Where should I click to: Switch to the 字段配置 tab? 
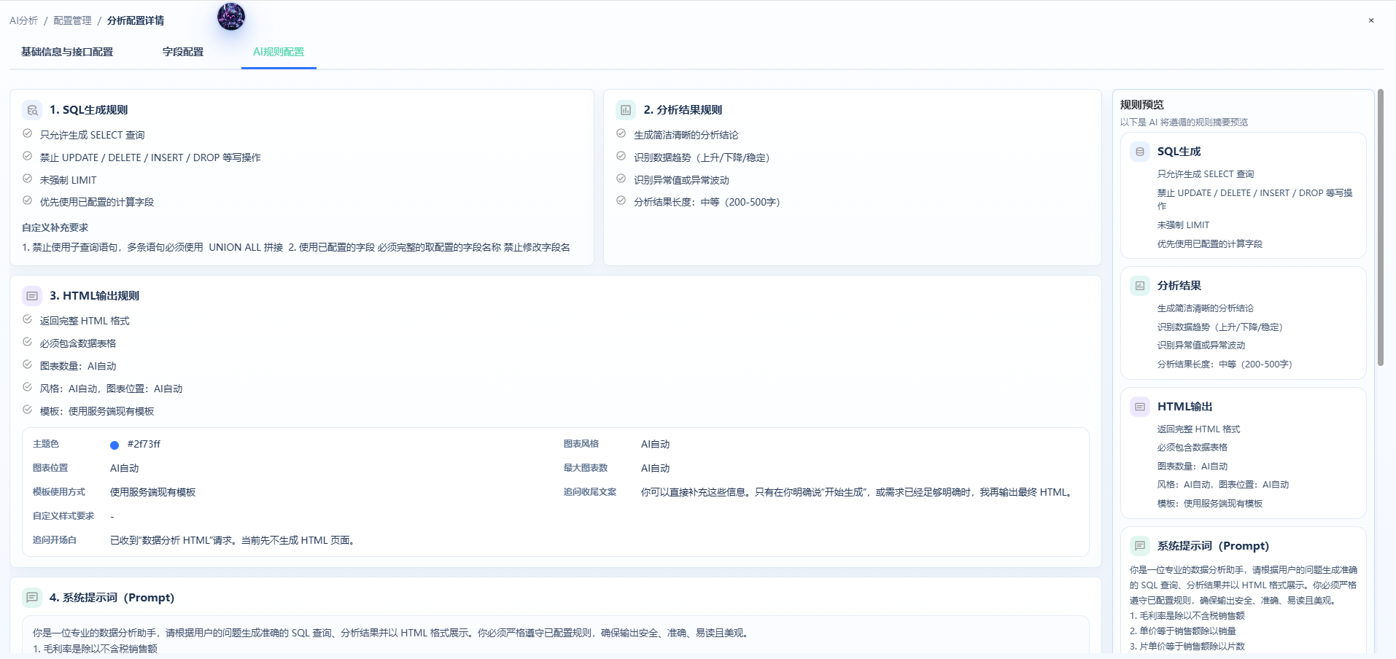tap(183, 52)
